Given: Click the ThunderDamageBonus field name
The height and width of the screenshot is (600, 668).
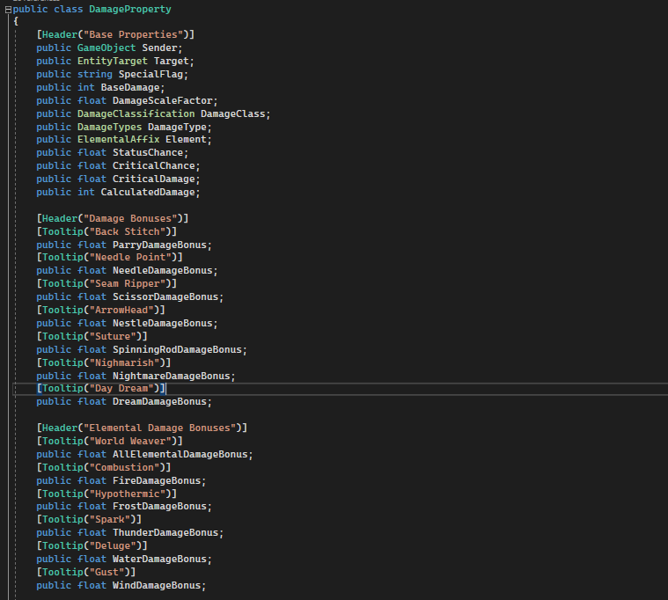Looking at the screenshot, I should pos(165,533).
